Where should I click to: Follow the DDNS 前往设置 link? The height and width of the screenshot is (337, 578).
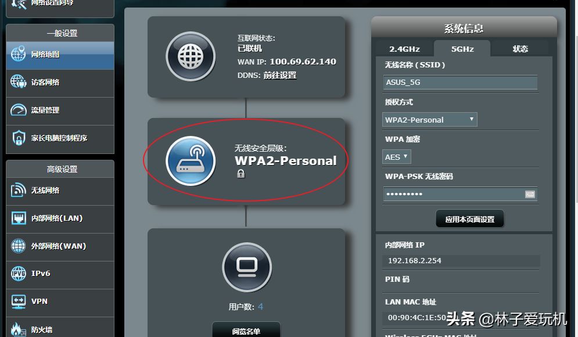[x=280, y=75]
